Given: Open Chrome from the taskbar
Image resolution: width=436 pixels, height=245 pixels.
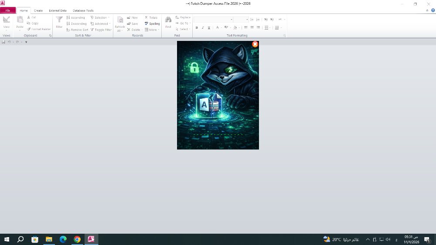Looking at the screenshot, I should [77, 239].
